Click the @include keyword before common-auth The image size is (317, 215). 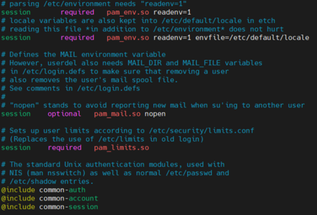(x=17, y=190)
